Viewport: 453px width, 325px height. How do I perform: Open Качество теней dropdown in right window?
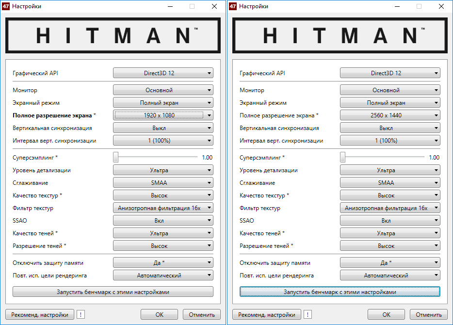390,233
